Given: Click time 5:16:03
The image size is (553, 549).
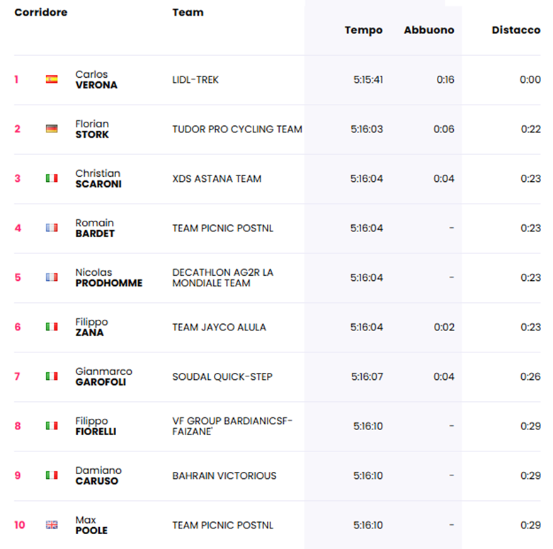Looking at the screenshot, I should click(367, 129).
